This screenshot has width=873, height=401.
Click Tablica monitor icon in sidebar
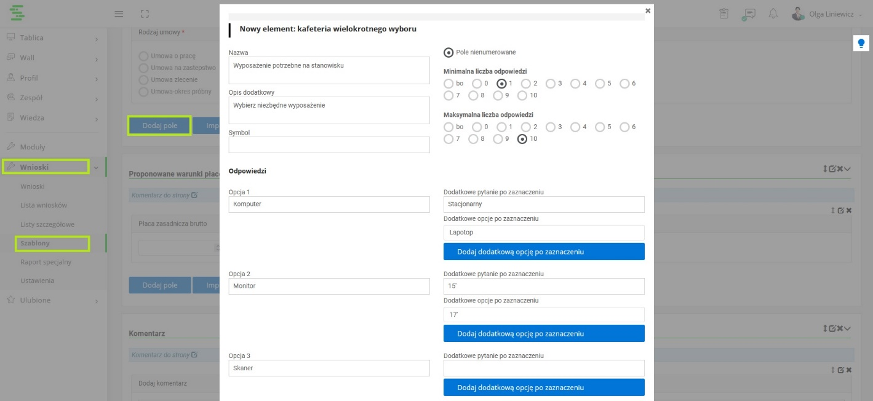[x=10, y=38]
